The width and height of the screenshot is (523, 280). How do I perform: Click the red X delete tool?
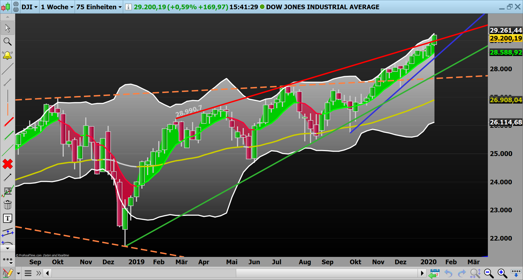click(x=8, y=164)
